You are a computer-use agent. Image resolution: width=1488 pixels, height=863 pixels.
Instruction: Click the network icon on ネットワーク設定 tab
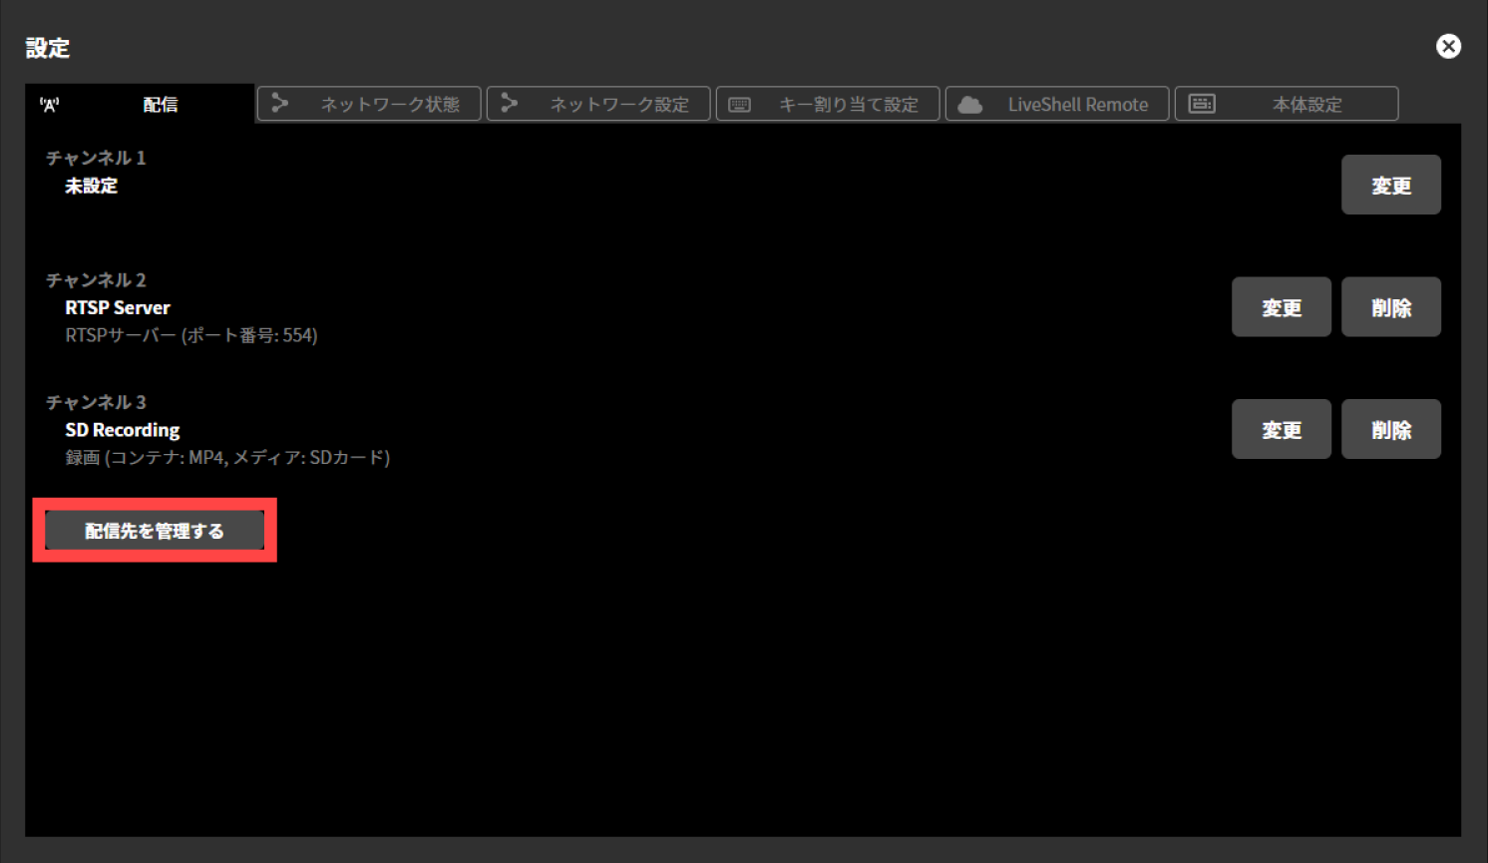coord(510,104)
